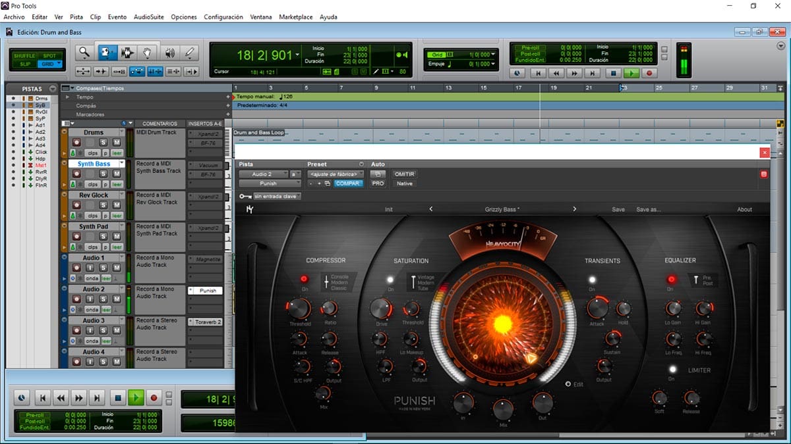Expand the Tempo ruler row
The image size is (791, 444).
pos(66,97)
